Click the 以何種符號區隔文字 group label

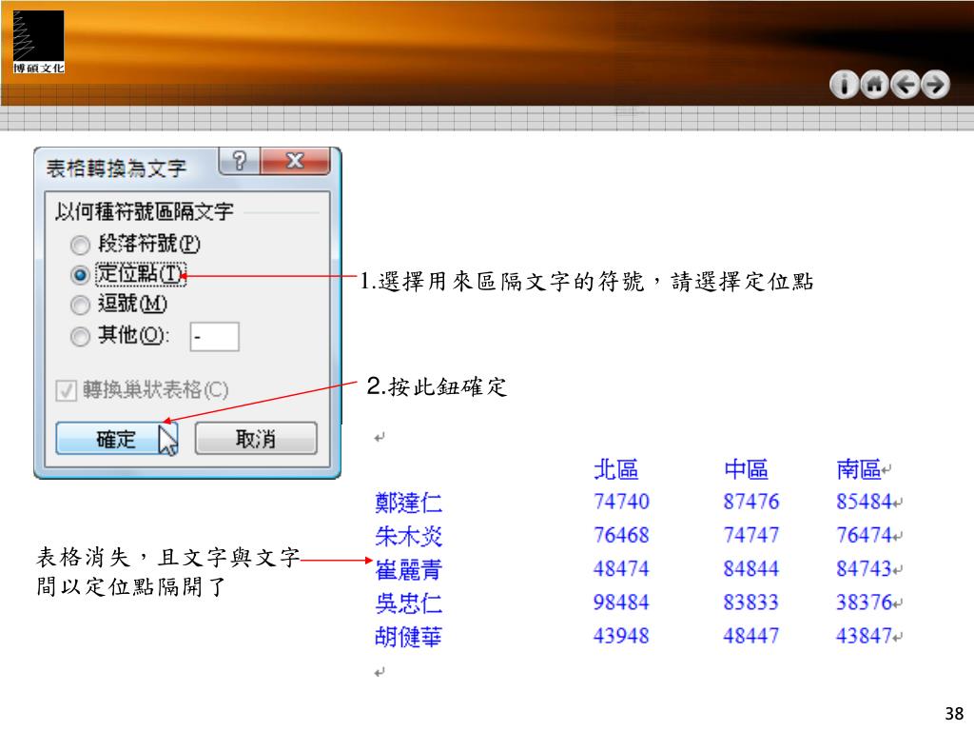coord(145,211)
